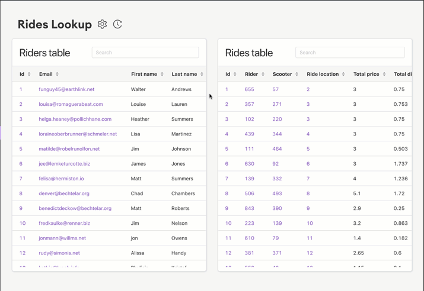424x291 pixels.
Task: Open the history clock icon
Action: (x=117, y=24)
